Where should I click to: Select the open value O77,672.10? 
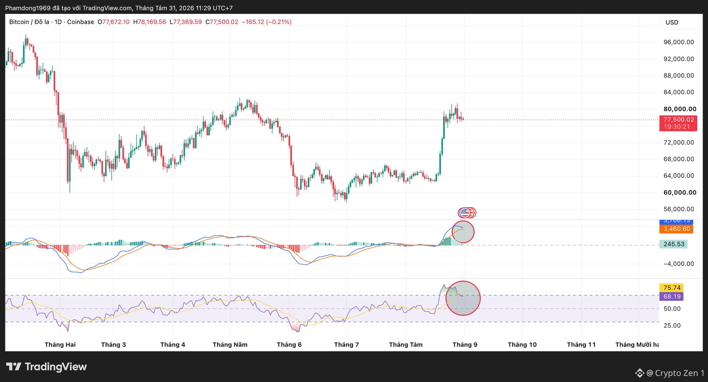tap(113, 22)
